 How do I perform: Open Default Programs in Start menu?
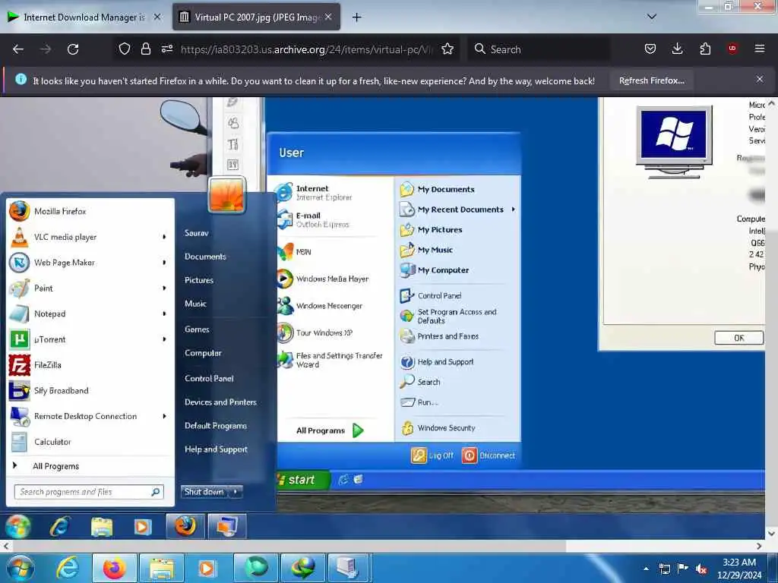[x=216, y=425]
